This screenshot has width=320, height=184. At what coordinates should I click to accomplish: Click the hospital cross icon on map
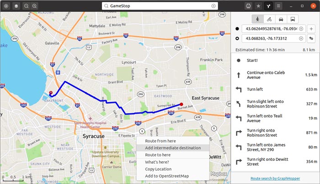pyautogui.click(x=90, y=118)
